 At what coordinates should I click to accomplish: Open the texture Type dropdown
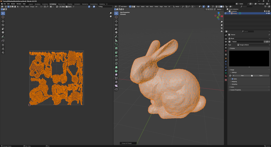coord(253,45)
